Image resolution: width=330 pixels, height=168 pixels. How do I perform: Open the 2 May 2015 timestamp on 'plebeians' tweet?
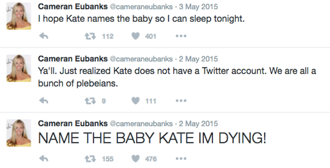tap(198, 59)
